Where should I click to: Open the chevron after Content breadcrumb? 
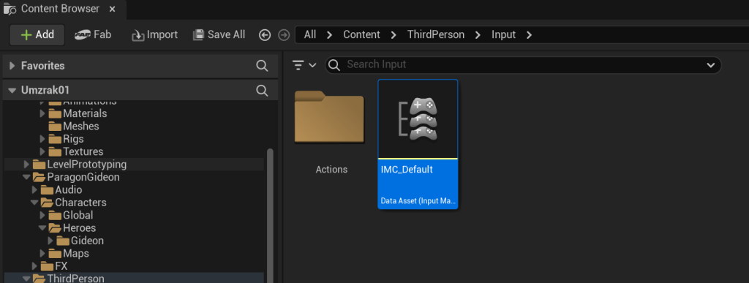click(394, 35)
